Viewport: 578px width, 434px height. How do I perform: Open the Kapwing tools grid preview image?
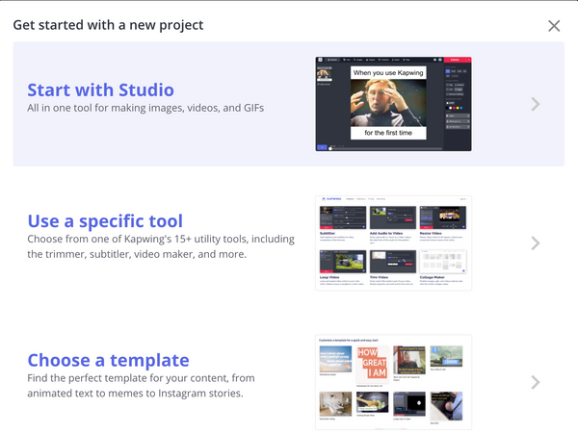[x=393, y=243]
